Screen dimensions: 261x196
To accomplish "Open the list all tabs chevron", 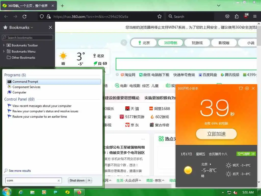I will [218, 6].
